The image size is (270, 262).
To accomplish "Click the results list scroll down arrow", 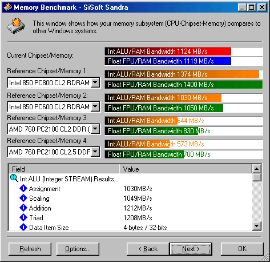I will (257, 226).
